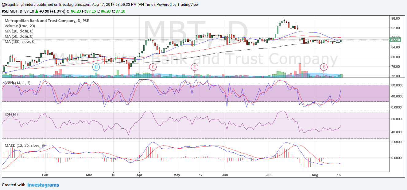Viewport: 407px width, 190px height.
Task: Click the 96.00 price axis label
Action: pos(395,18)
